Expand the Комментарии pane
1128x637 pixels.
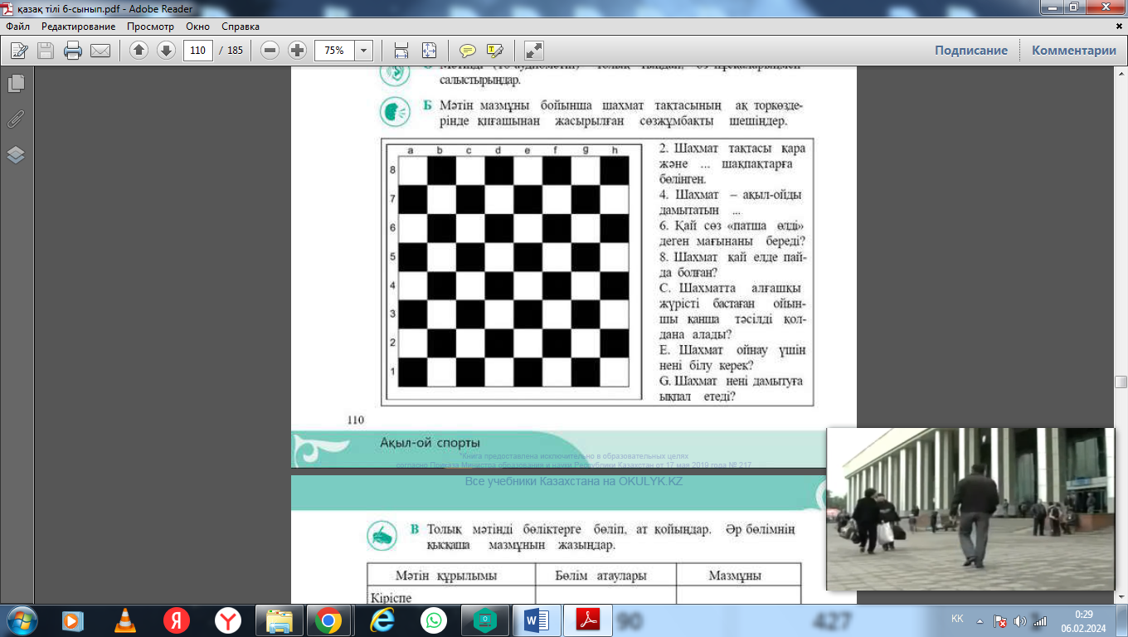[1073, 51]
